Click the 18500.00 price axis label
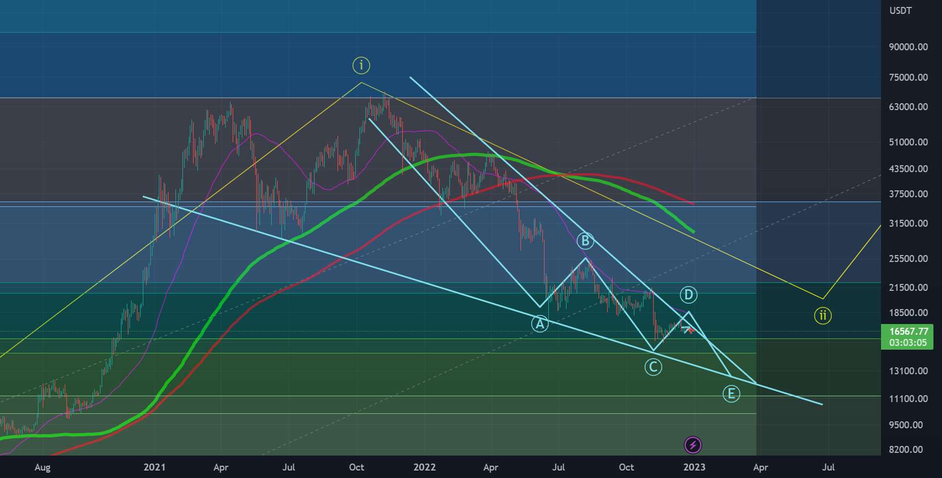Screen dimensions: 942x478 [x=908, y=313]
